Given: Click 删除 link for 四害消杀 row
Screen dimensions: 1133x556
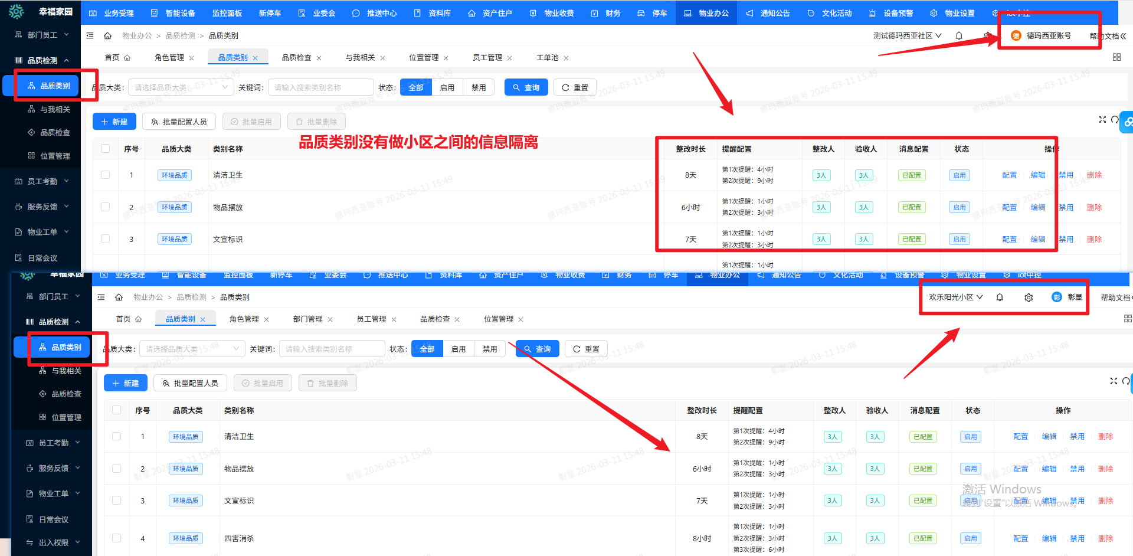Looking at the screenshot, I should (1105, 538).
